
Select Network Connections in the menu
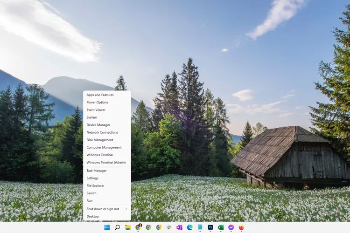pos(107,132)
